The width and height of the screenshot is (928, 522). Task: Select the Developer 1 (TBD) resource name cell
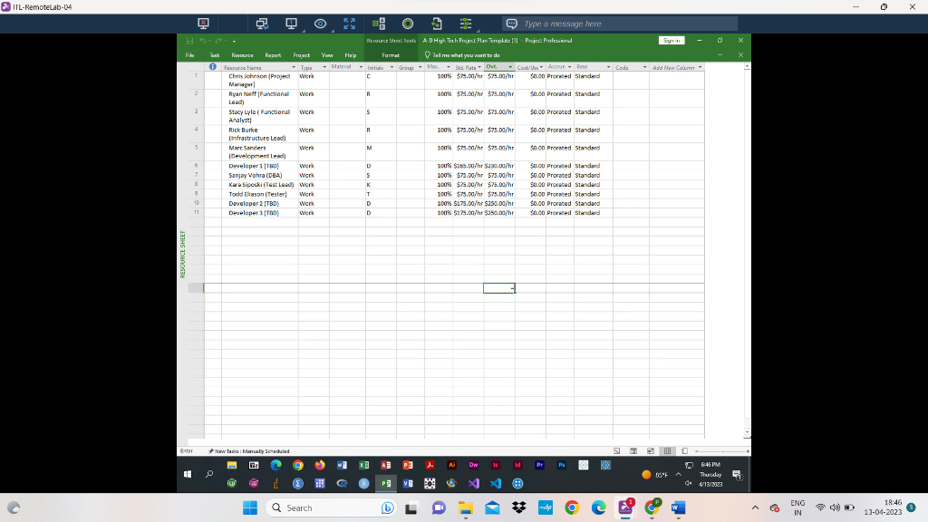pyautogui.click(x=259, y=166)
